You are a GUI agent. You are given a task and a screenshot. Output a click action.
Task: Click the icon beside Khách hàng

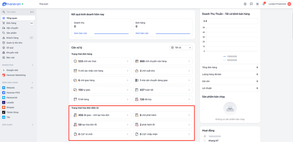(x=31, y=38)
